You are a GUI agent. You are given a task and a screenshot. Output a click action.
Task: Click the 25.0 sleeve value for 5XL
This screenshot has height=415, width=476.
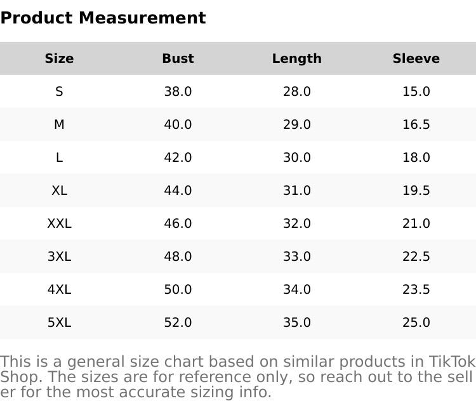416,322
